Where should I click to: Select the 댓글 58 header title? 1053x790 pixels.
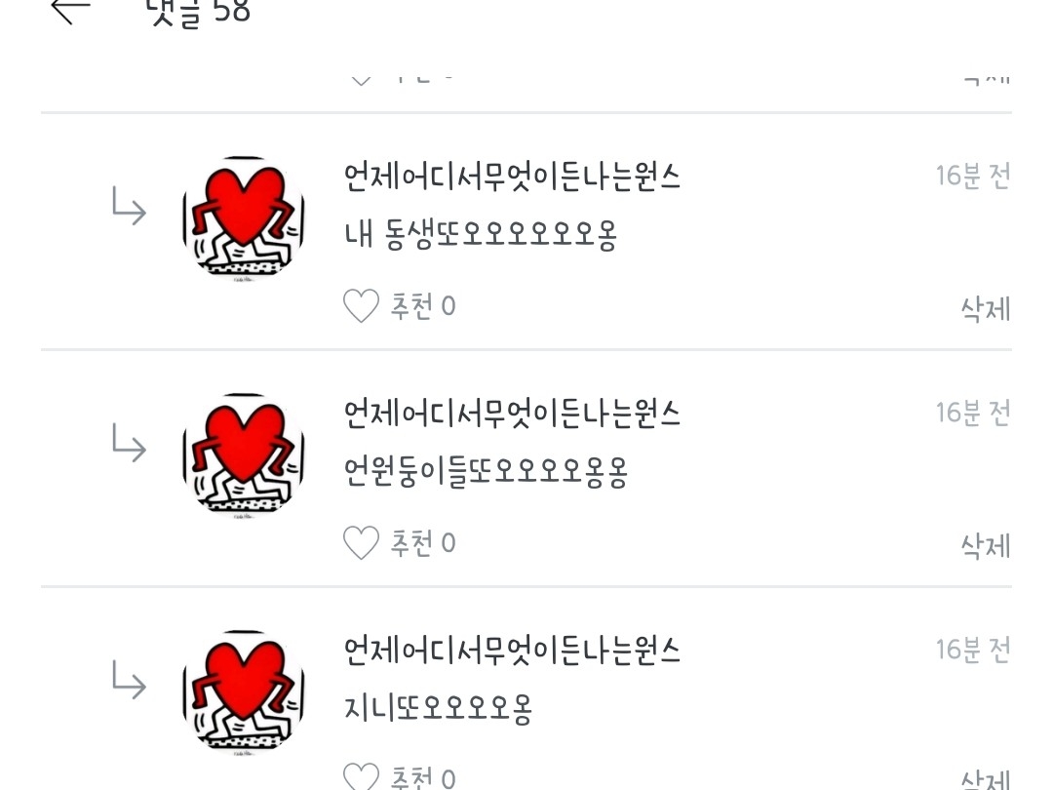click(199, 12)
